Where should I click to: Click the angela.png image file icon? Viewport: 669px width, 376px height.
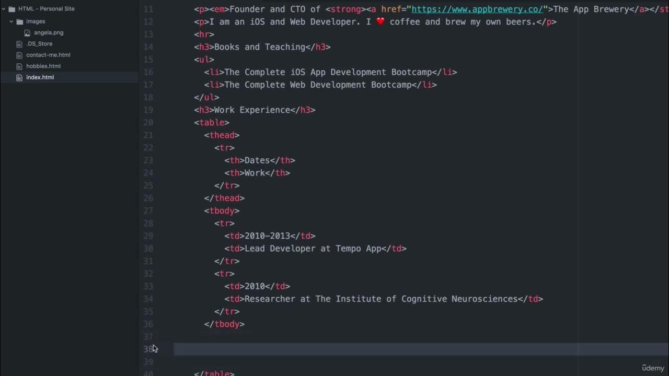click(28, 32)
